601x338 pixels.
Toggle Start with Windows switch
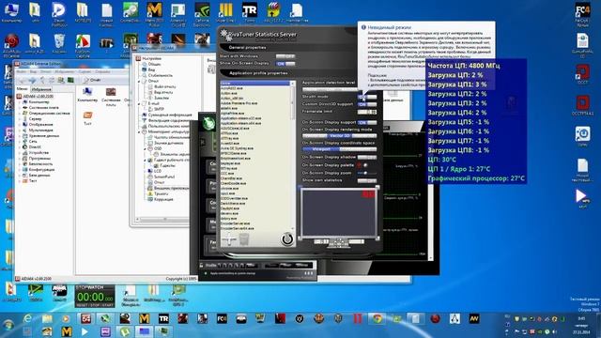click(285, 56)
